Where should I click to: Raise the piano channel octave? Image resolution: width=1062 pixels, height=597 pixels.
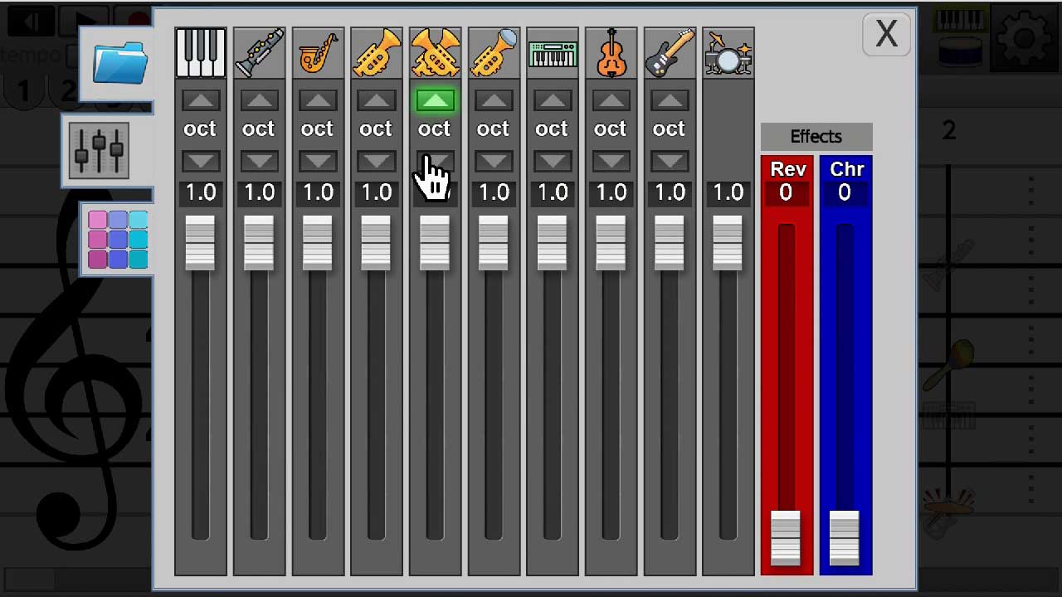200,101
